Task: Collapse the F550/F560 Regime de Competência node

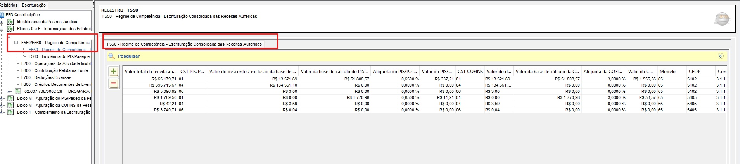Action: pos(16,43)
